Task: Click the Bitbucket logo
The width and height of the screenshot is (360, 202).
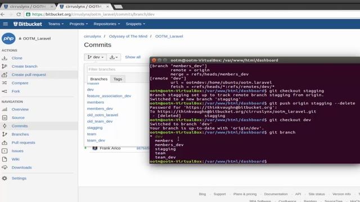Action: 28,24
